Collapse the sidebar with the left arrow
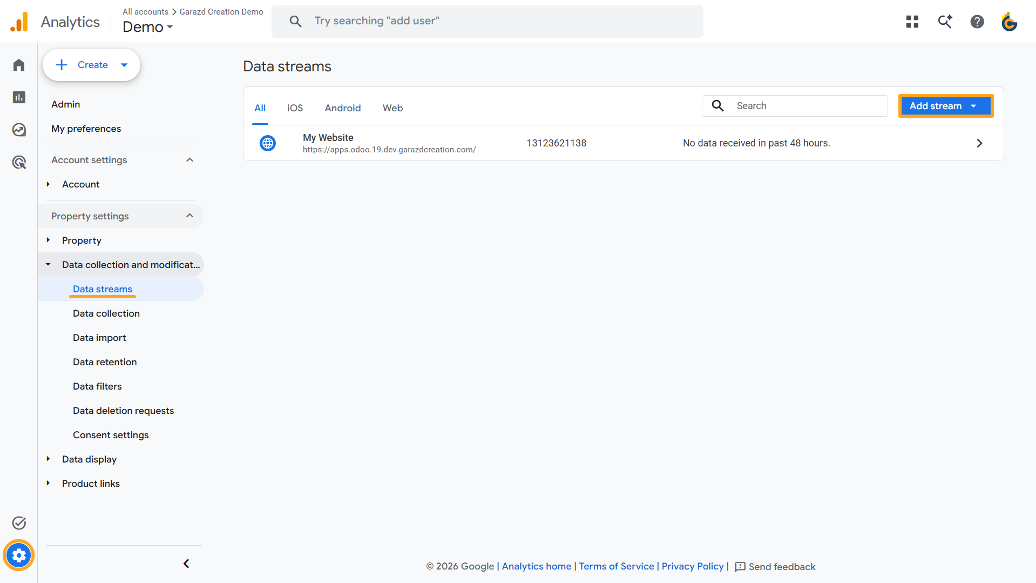 tap(186, 564)
